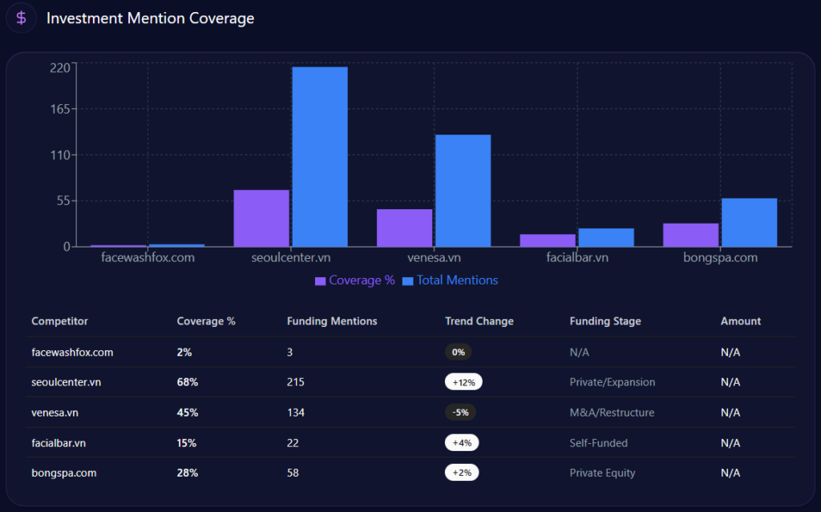
Task: Click venesa.vn in competitor table
Action: click(55, 413)
